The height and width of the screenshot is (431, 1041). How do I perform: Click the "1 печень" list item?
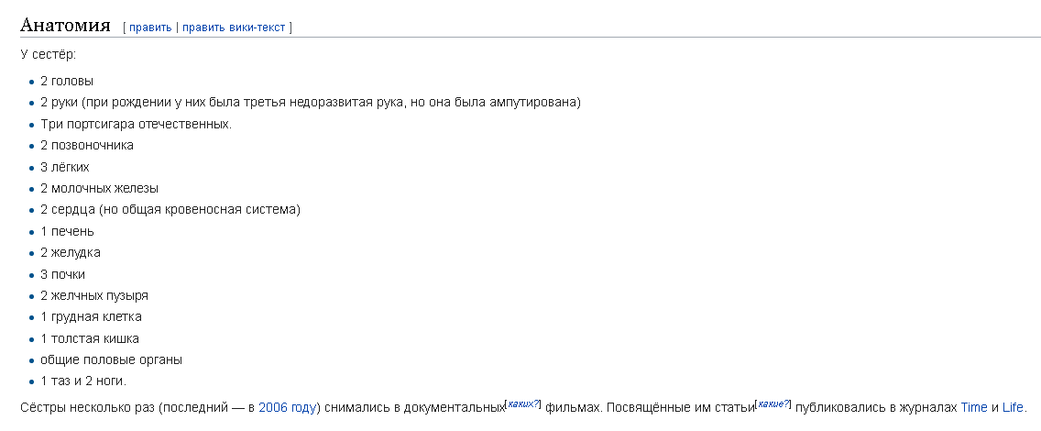click(x=67, y=231)
